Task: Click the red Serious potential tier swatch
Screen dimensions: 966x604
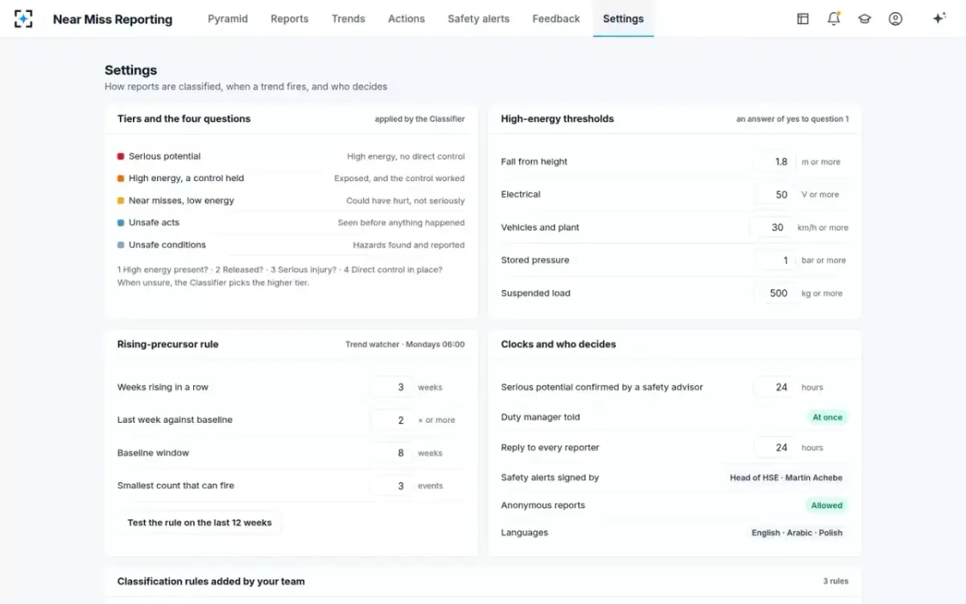Action: pos(121,156)
